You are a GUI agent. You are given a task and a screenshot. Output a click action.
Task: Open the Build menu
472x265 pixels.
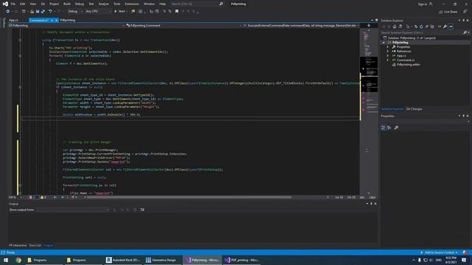click(67, 4)
